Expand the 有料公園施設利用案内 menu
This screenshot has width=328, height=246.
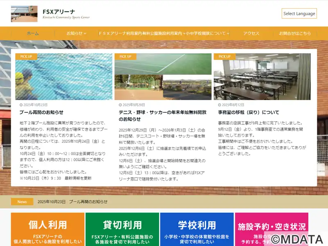[x=164, y=33]
